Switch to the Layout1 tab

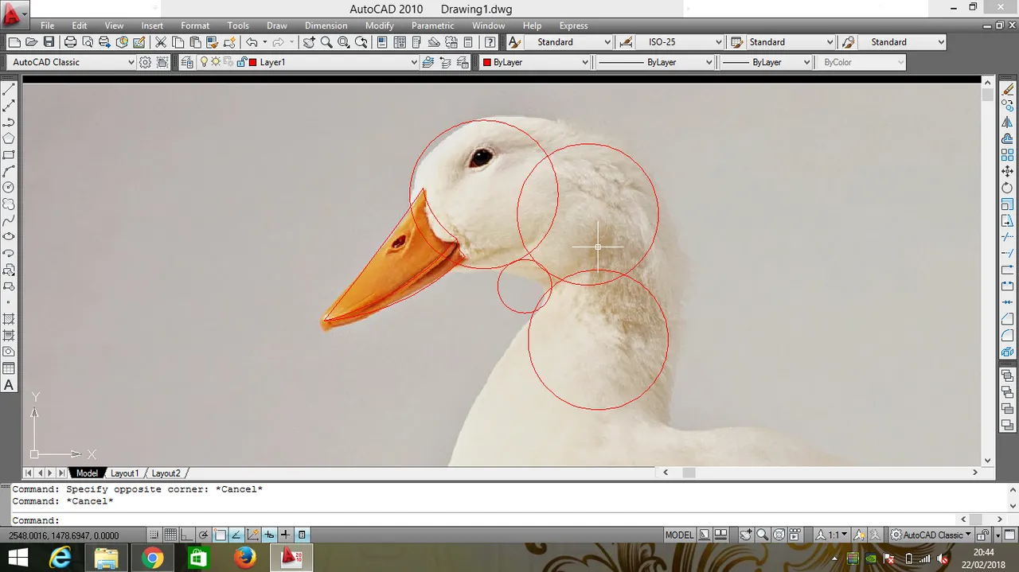[124, 473]
